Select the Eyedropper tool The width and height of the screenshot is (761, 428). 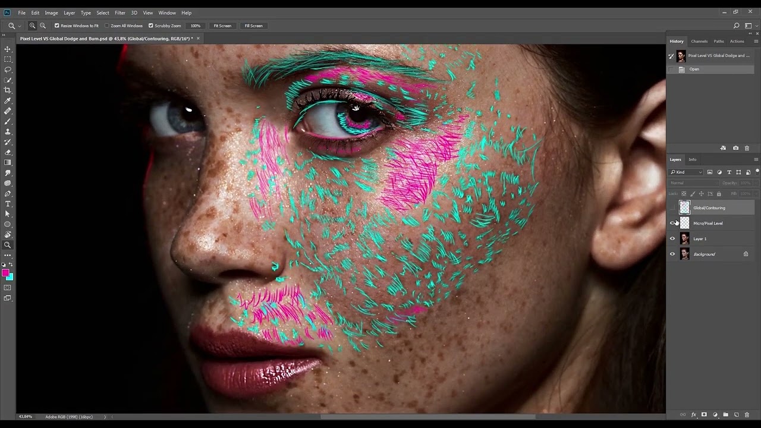(8, 100)
